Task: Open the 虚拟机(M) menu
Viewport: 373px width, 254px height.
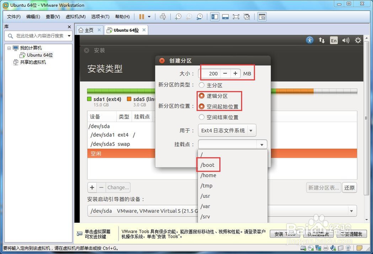Action: pyautogui.click(x=75, y=17)
